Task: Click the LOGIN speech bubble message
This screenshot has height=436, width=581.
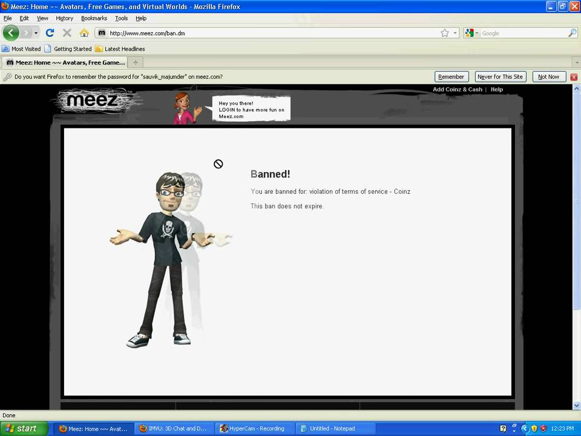Action: [251, 109]
